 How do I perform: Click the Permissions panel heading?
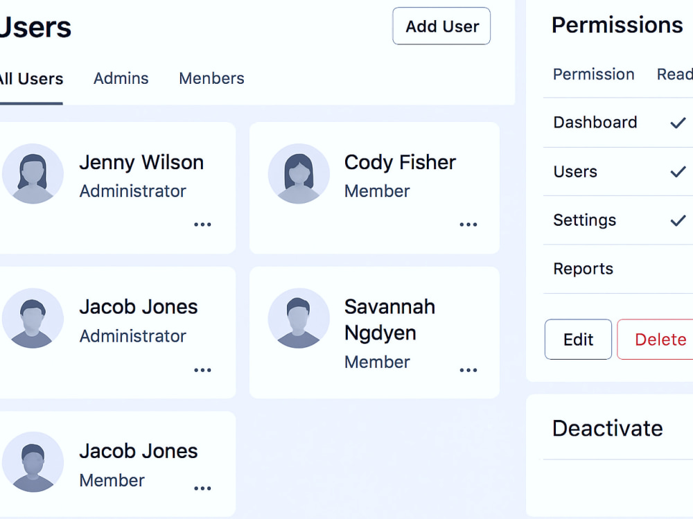(617, 25)
